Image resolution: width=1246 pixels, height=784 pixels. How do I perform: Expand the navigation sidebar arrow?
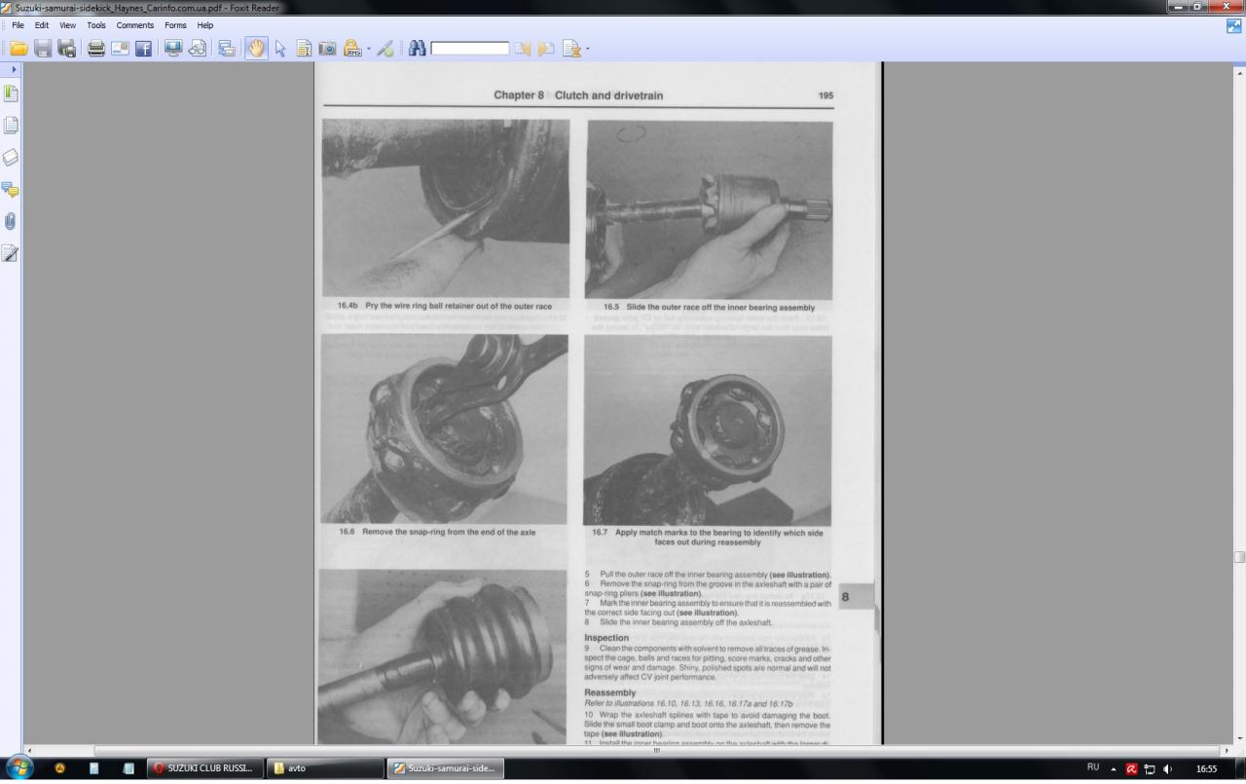[14, 70]
